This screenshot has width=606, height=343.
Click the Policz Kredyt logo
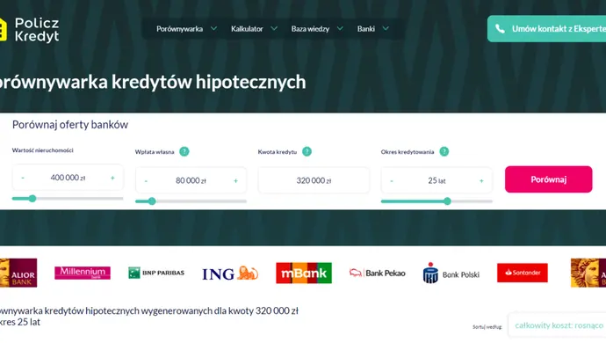click(29, 29)
